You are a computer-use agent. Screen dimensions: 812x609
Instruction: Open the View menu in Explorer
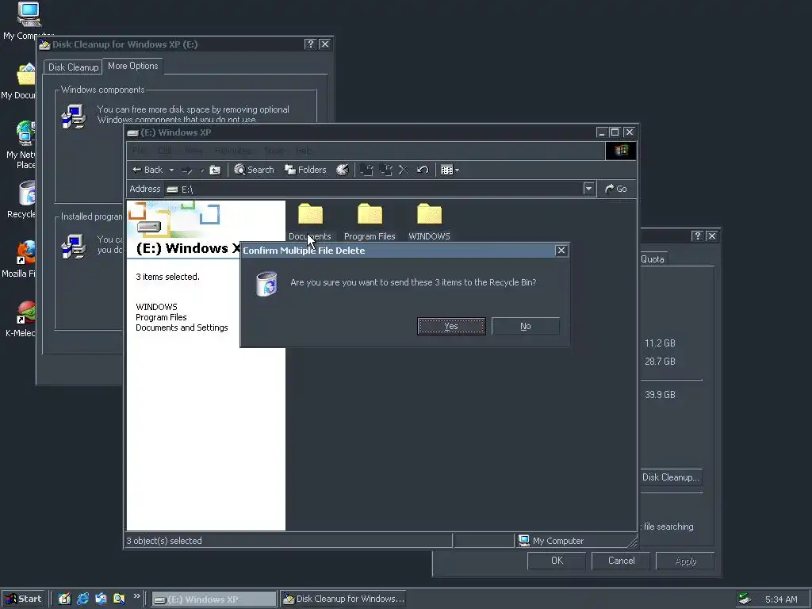tap(193, 151)
